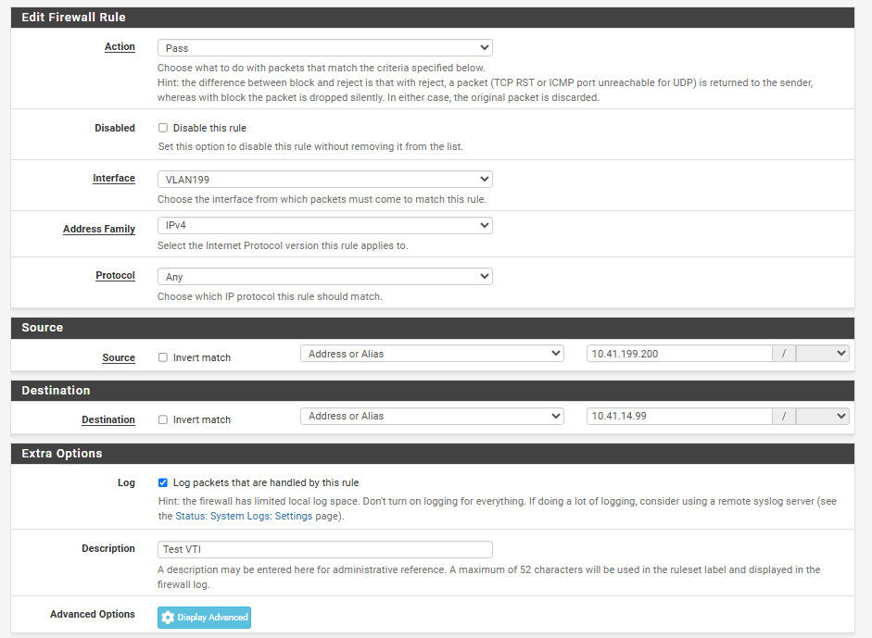
Task: Open the Action dropdown set to Pass
Action: click(324, 47)
